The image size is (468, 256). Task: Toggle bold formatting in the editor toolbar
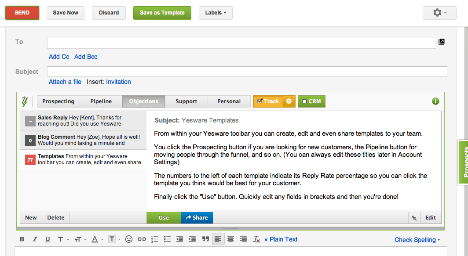tap(22, 239)
